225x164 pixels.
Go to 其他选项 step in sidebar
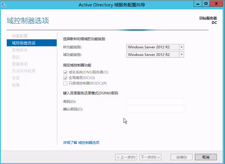click(20, 50)
